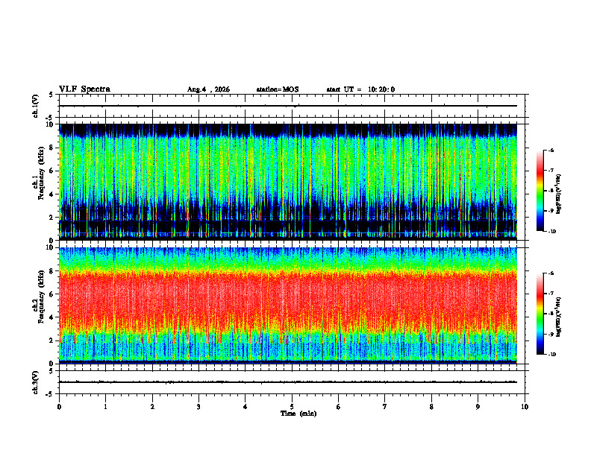The height and width of the screenshot is (456, 591).
Task: Click the "station=MOS" header label
Action: click(x=278, y=89)
